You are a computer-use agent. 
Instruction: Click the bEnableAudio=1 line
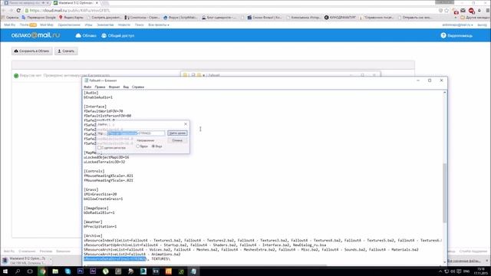tap(98, 97)
